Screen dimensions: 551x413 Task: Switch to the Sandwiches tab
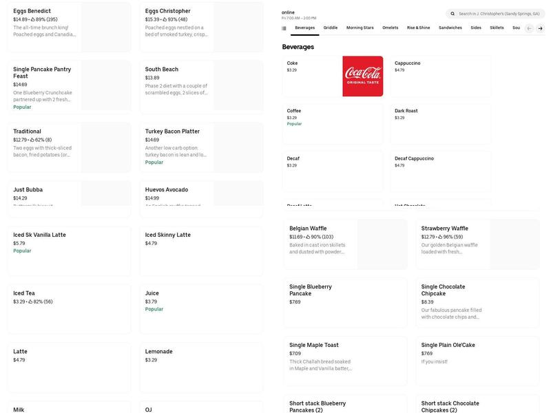click(450, 28)
